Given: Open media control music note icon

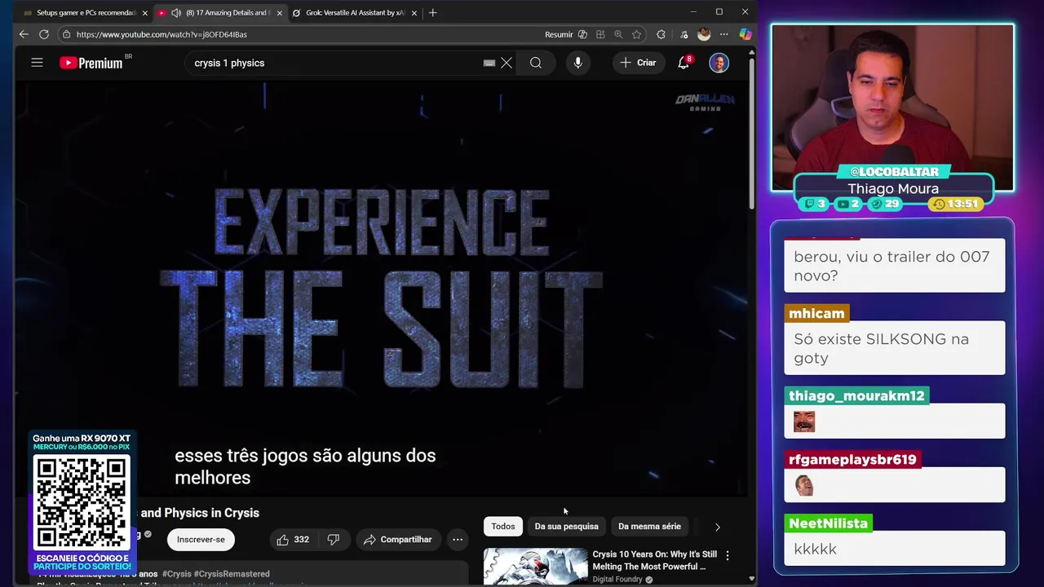Looking at the screenshot, I should (x=683, y=34).
